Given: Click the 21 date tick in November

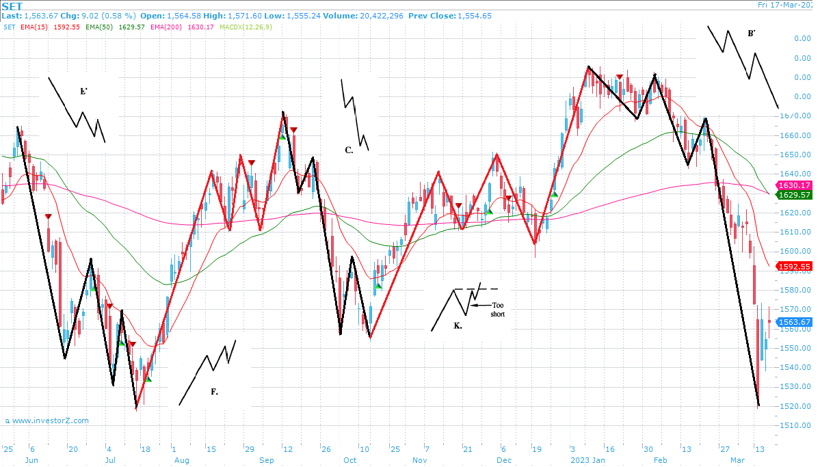Looking at the screenshot, I should (468, 449).
